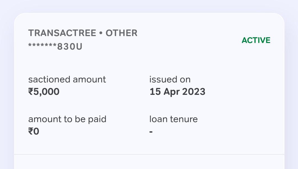Screen dimensions: 298x169
Task: Click the "issued on" label
Action: tap(170, 79)
